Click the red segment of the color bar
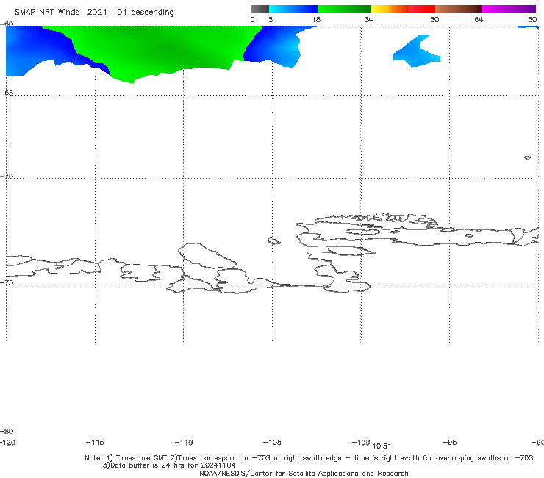Screen dimensions: 544x478 point(422,9)
